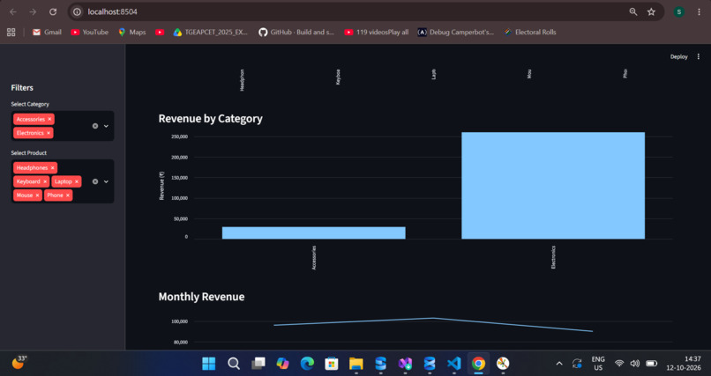Image resolution: width=711 pixels, height=376 pixels.
Task: Open the zoom magnifier in the address bar
Action: pos(633,11)
